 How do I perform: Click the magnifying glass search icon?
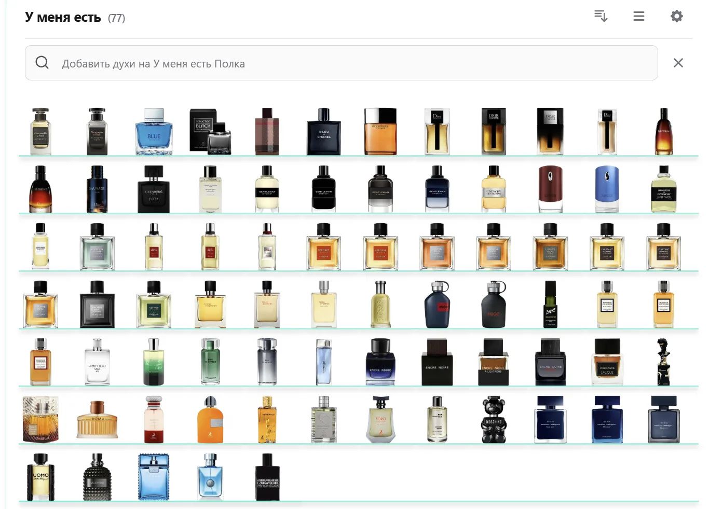coord(42,63)
